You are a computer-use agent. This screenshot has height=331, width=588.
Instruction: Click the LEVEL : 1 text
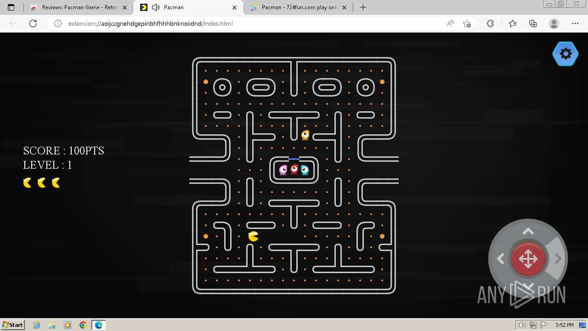(x=48, y=165)
